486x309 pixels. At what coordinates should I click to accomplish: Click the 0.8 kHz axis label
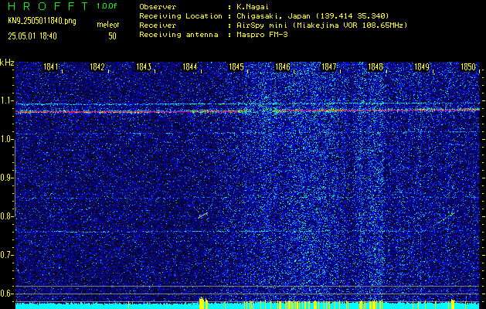(x=6, y=216)
